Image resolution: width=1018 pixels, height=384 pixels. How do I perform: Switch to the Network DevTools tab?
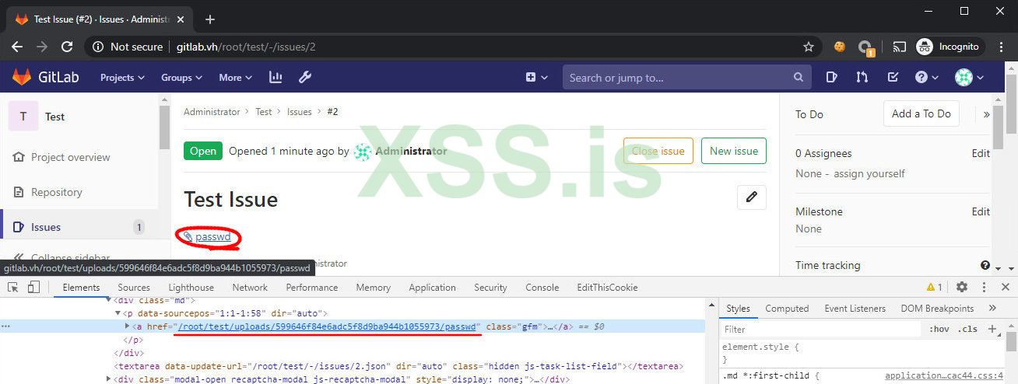(250, 288)
